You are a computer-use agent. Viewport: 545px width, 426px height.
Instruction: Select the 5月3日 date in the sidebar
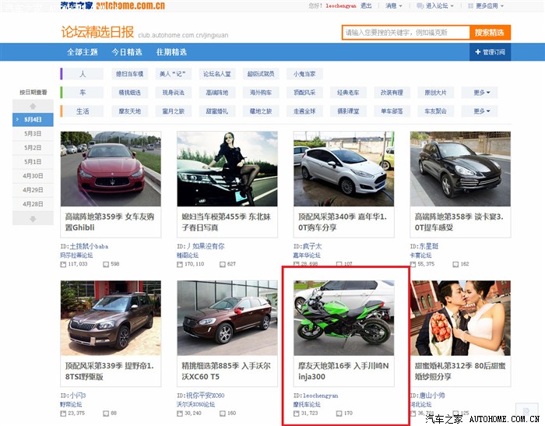pyautogui.click(x=33, y=134)
